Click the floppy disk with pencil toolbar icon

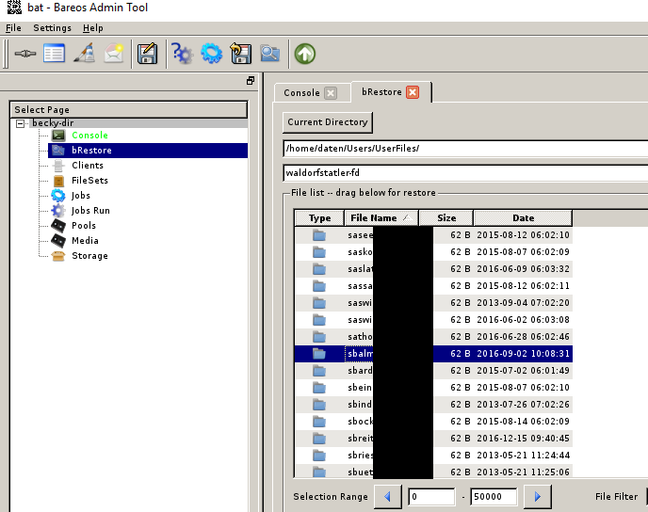tap(146, 54)
